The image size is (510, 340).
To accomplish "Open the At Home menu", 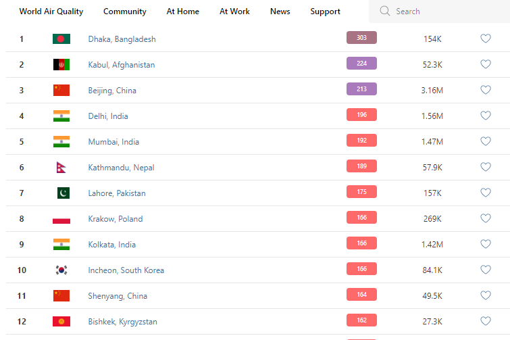I will point(183,11).
